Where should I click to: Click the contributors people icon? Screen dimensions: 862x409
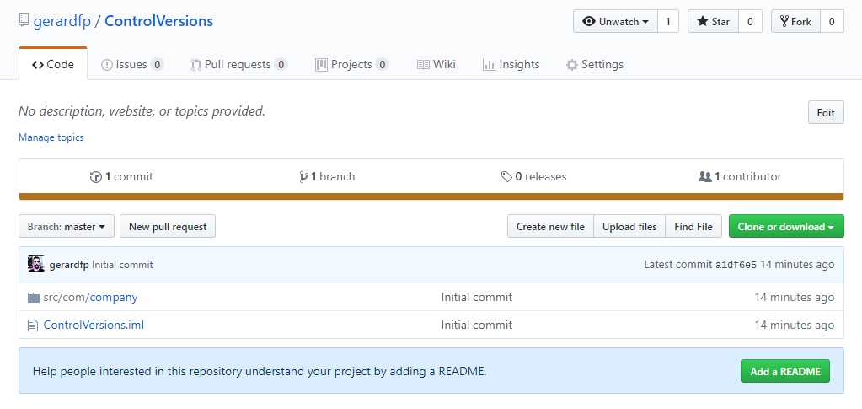click(705, 177)
